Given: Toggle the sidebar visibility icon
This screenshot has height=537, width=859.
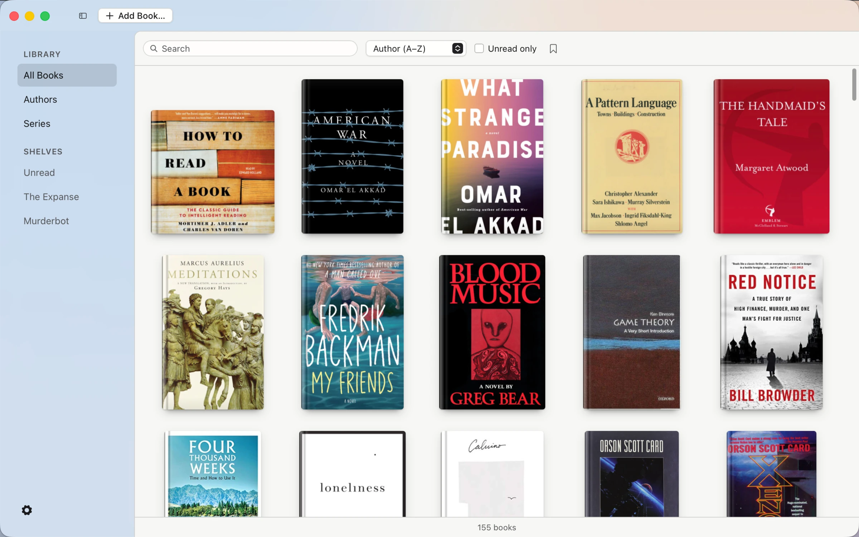Looking at the screenshot, I should tap(83, 16).
